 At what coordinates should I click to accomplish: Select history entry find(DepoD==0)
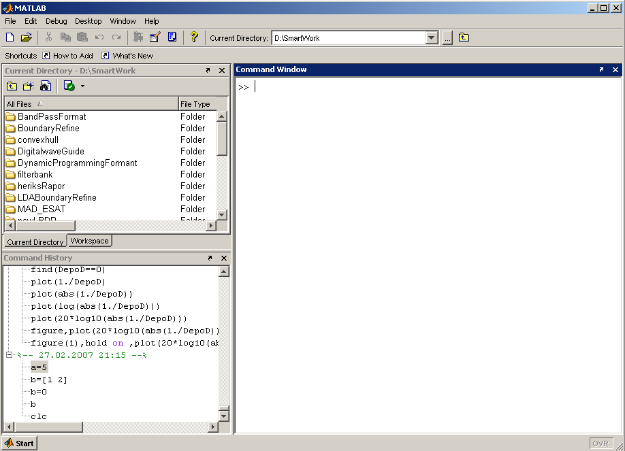tap(68, 270)
